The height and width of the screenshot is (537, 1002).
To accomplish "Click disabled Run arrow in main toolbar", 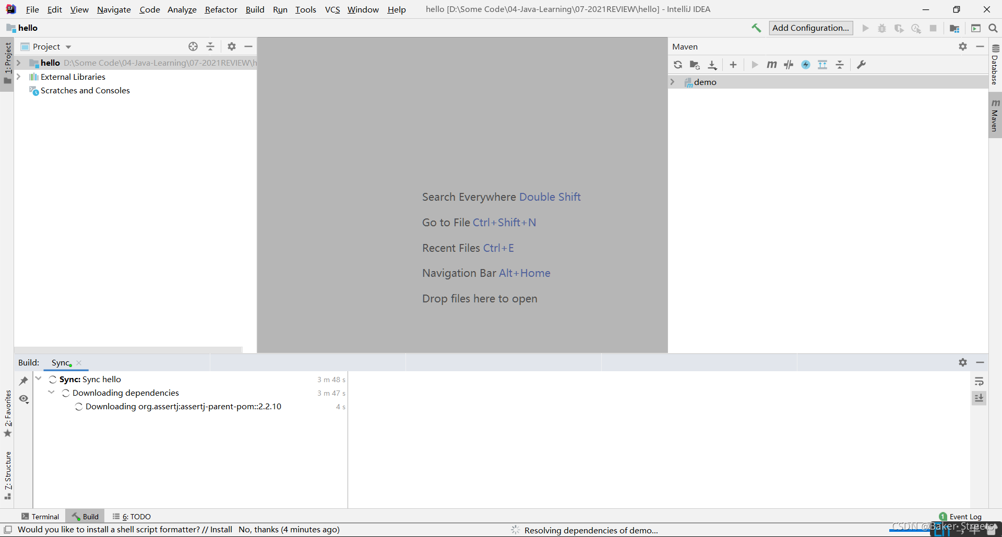I will tap(865, 28).
